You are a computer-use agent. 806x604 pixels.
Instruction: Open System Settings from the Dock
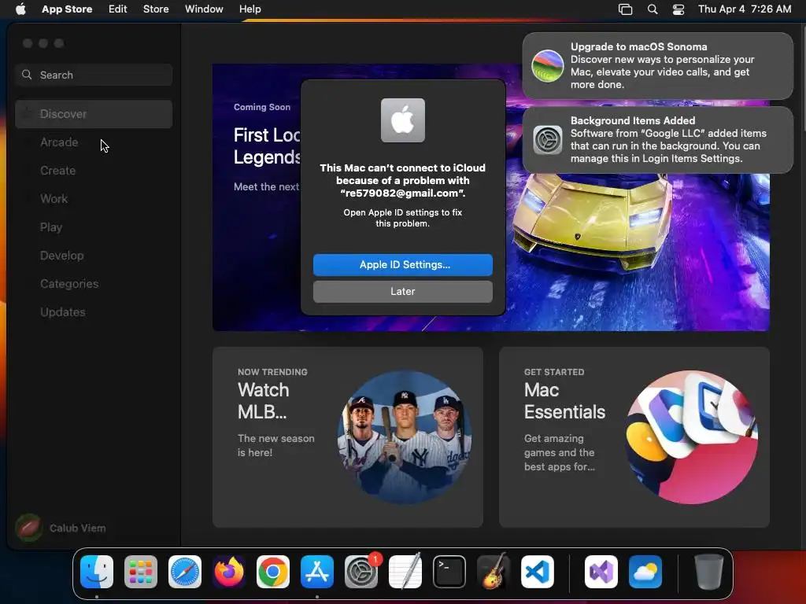[x=361, y=572]
